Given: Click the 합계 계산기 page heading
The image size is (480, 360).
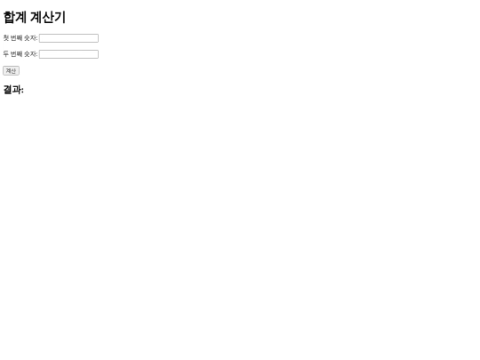Looking at the screenshot, I should [35, 17].
